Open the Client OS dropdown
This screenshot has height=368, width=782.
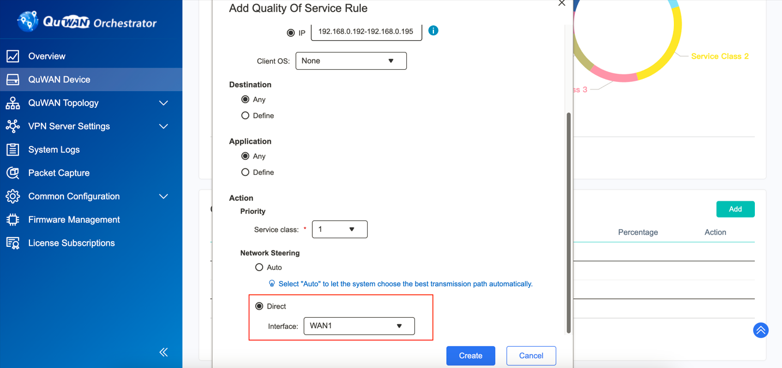351,61
